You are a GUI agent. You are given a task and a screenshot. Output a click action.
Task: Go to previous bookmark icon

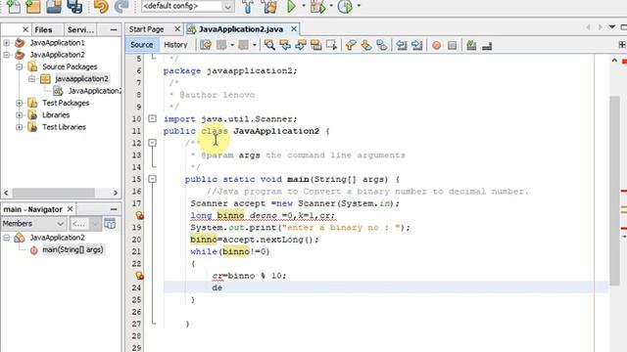[x=351, y=45]
